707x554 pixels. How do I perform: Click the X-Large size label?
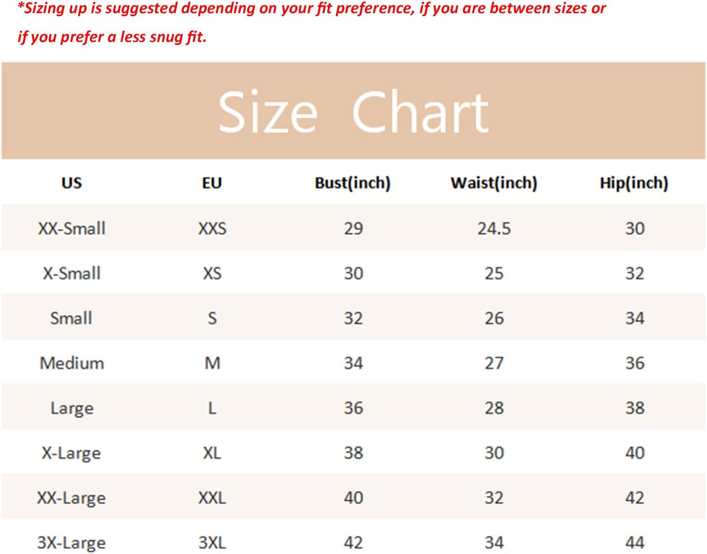(x=72, y=453)
